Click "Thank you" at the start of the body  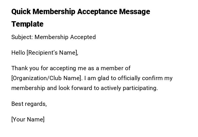click(x=23, y=68)
